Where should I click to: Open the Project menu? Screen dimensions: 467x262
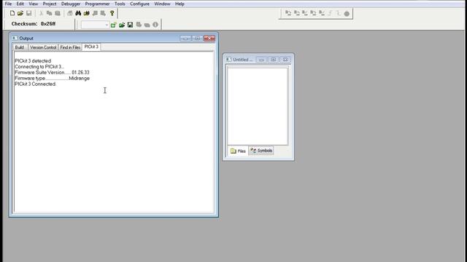click(x=50, y=4)
